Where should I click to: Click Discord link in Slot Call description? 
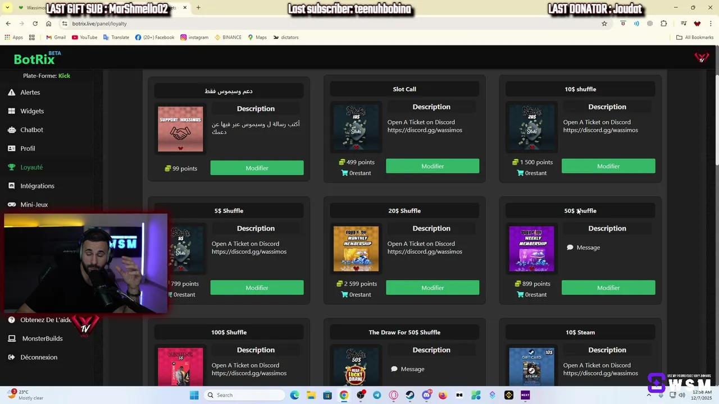[425, 130]
